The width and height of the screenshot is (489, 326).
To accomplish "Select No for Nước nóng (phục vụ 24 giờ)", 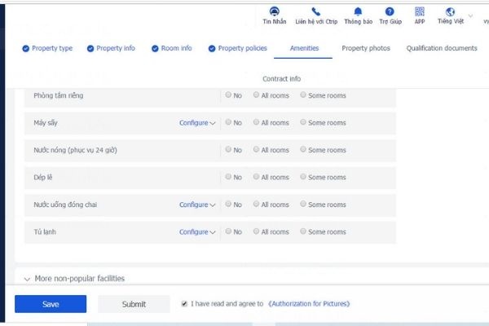I will click(228, 149).
